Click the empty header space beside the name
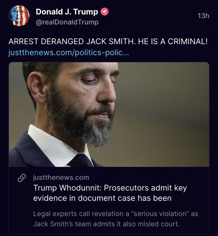The width and height of the screenshot is (218, 236). click(x=153, y=16)
